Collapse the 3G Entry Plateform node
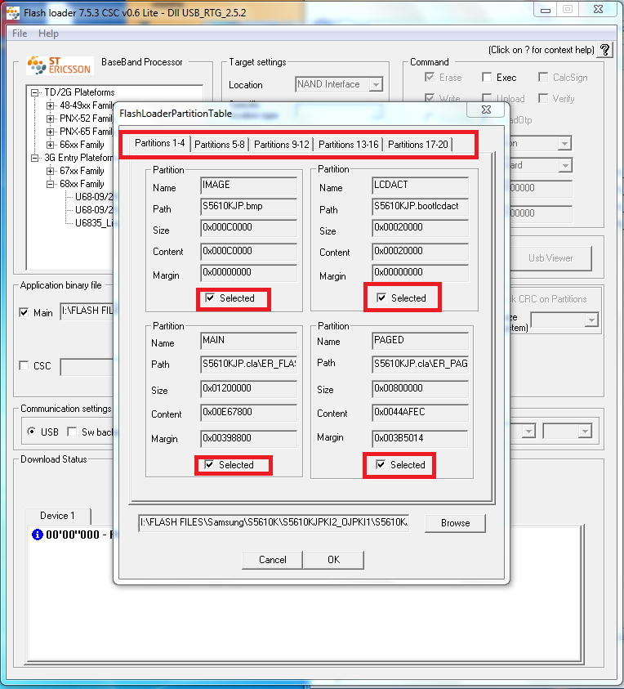The height and width of the screenshot is (689, 624). pyautogui.click(x=34, y=158)
